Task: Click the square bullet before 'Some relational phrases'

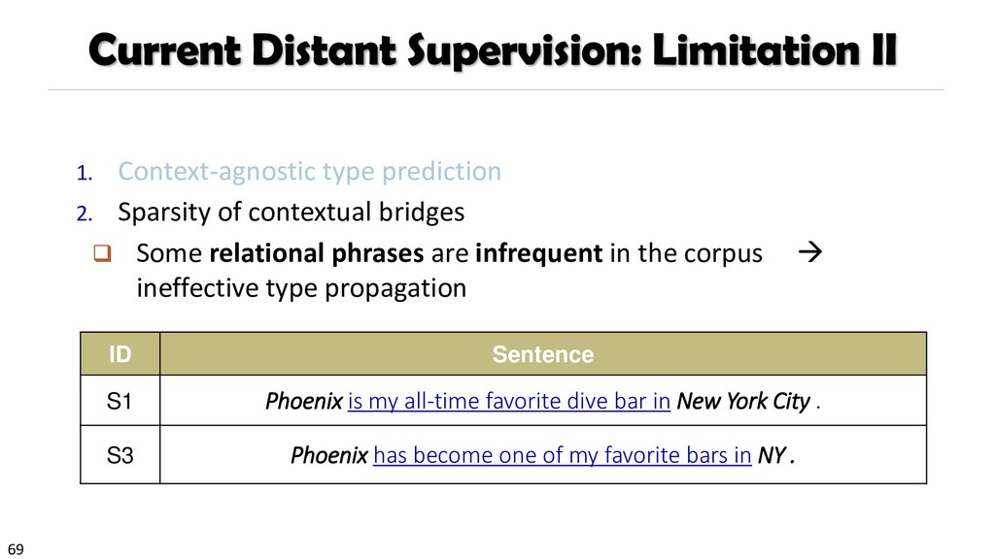Action: click(99, 255)
